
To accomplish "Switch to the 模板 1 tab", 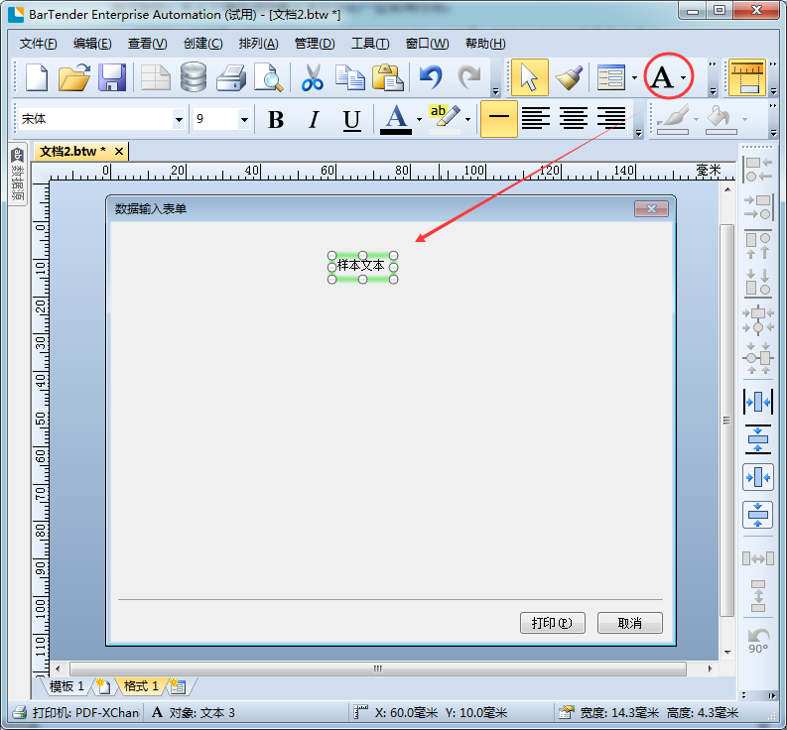I will 67,686.
